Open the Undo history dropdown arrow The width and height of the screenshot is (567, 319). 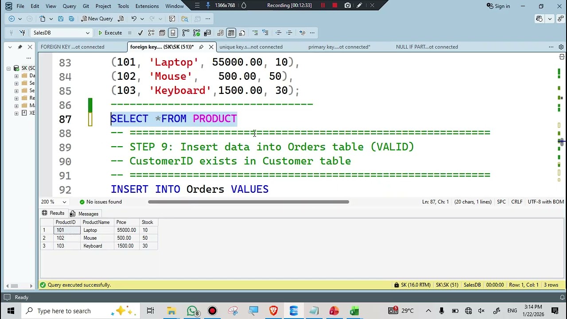pos(142,19)
